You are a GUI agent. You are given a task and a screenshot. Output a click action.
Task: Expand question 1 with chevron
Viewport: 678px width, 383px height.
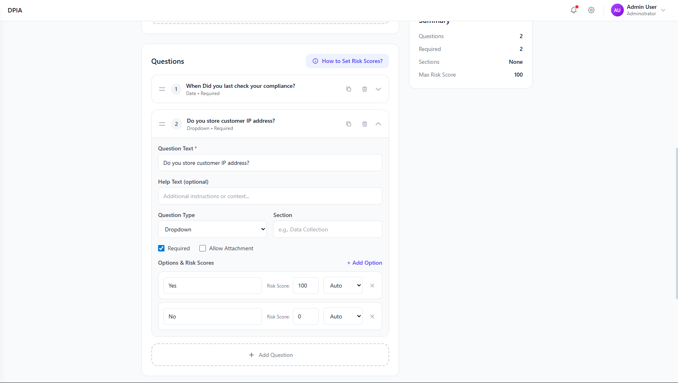coord(378,89)
